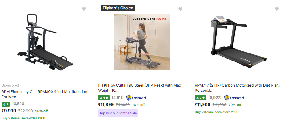Click Buy 2 items offer under RPM717

[x=217, y=112]
